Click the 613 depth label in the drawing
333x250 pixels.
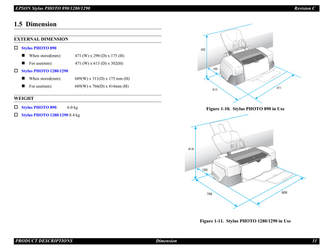click(214, 90)
